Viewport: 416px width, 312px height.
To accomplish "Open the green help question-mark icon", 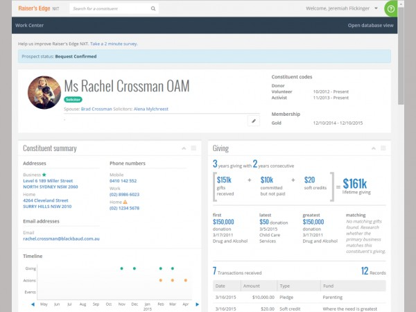I will click(x=390, y=9).
